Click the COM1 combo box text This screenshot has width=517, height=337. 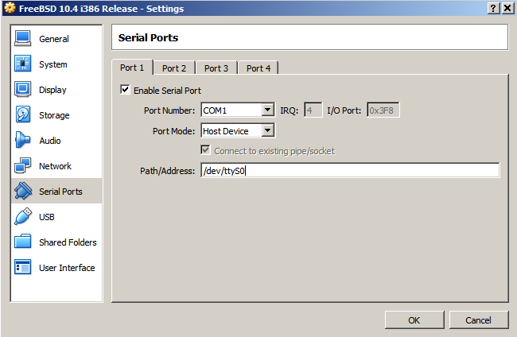(215, 110)
